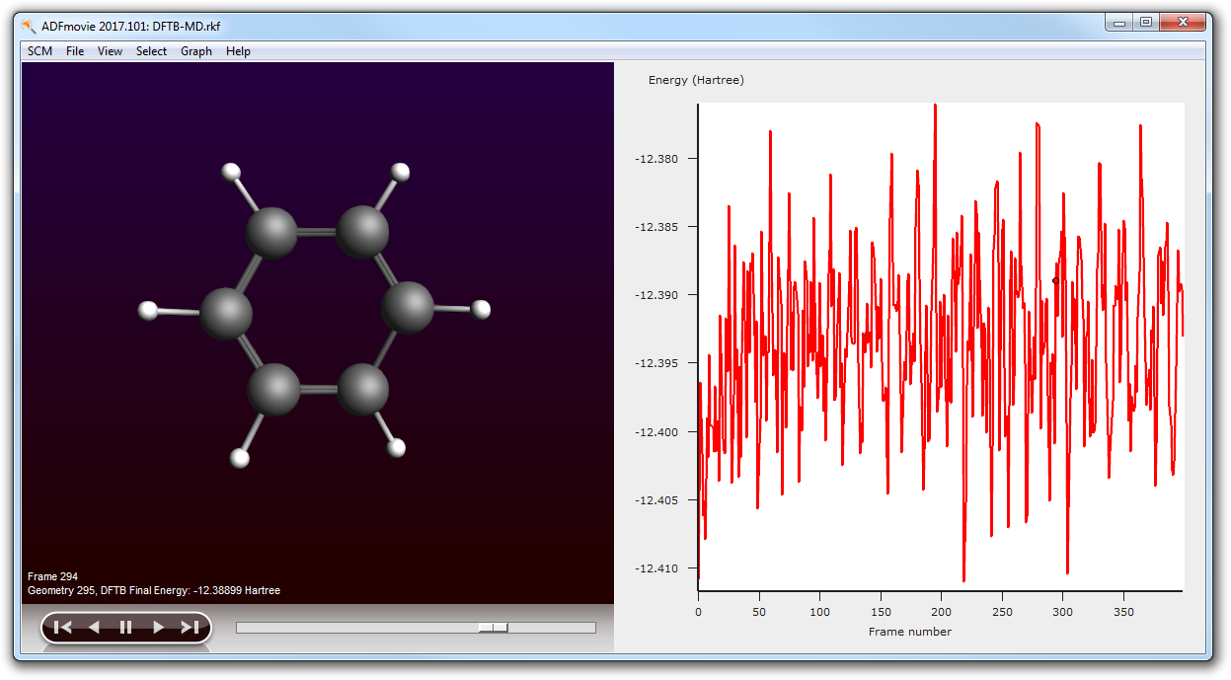
Task: Open the Help menu
Action: coord(238,51)
